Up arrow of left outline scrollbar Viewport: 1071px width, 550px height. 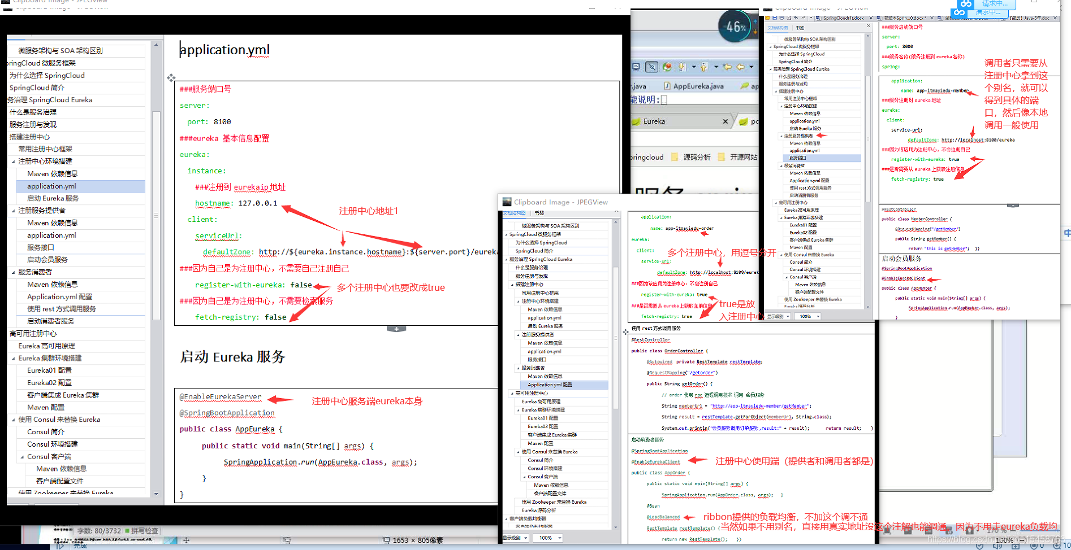[x=156, y=45]
